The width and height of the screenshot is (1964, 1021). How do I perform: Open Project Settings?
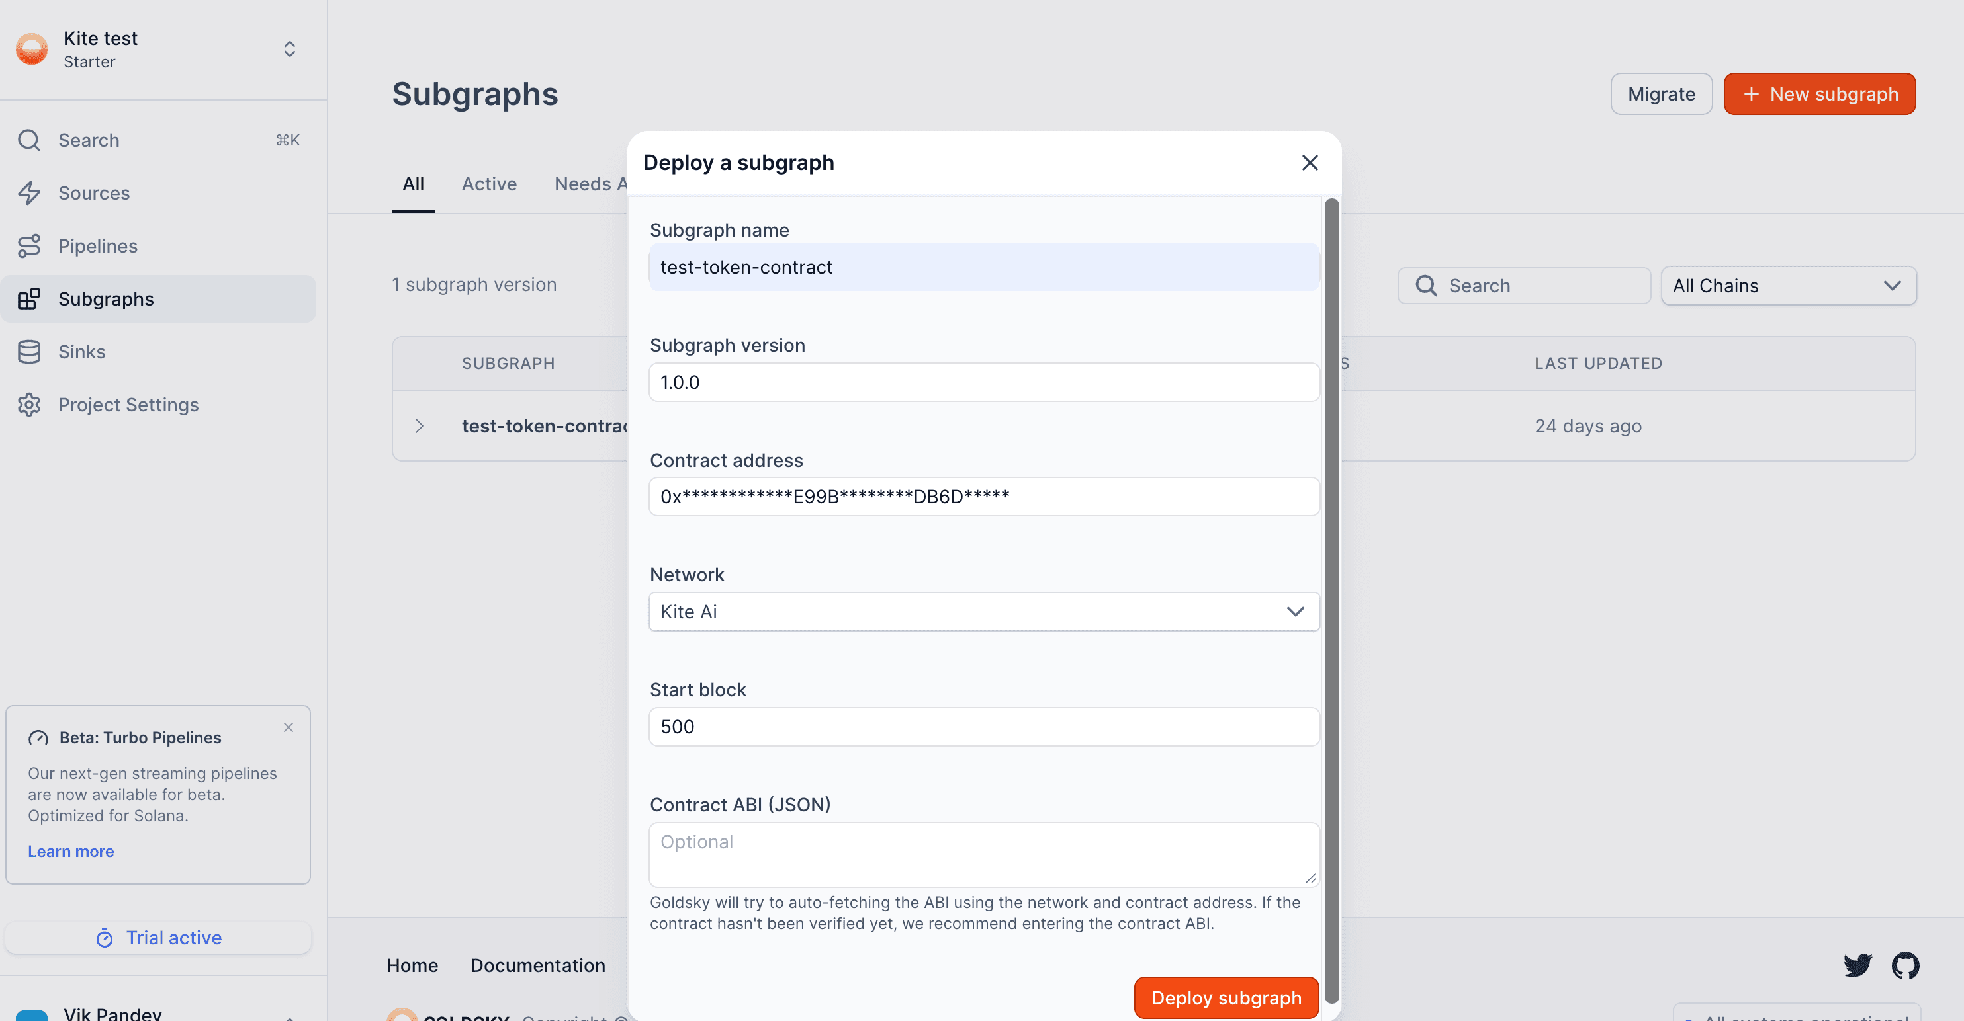157,405
